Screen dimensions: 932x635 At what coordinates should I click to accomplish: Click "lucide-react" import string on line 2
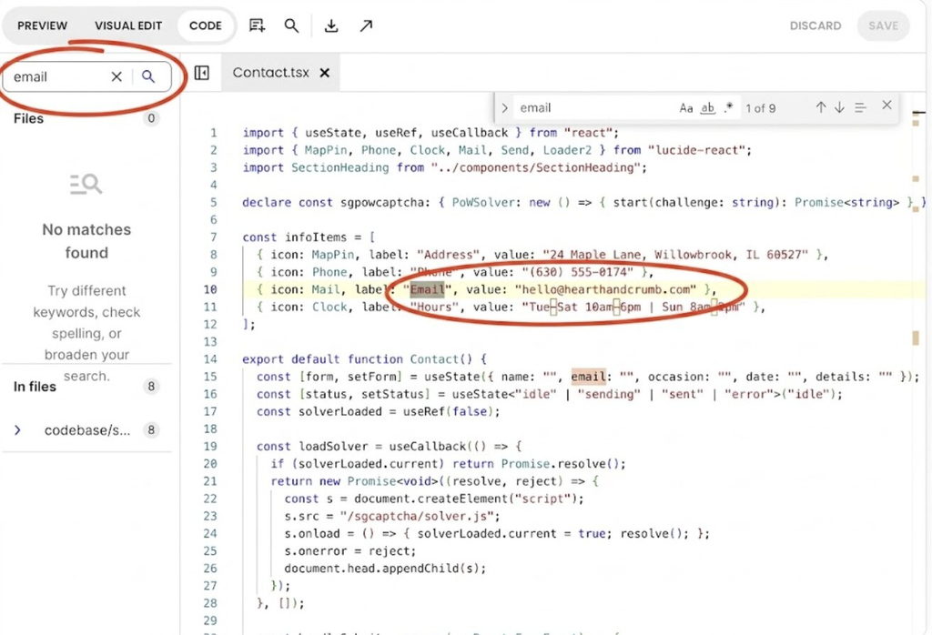(700, 150)
